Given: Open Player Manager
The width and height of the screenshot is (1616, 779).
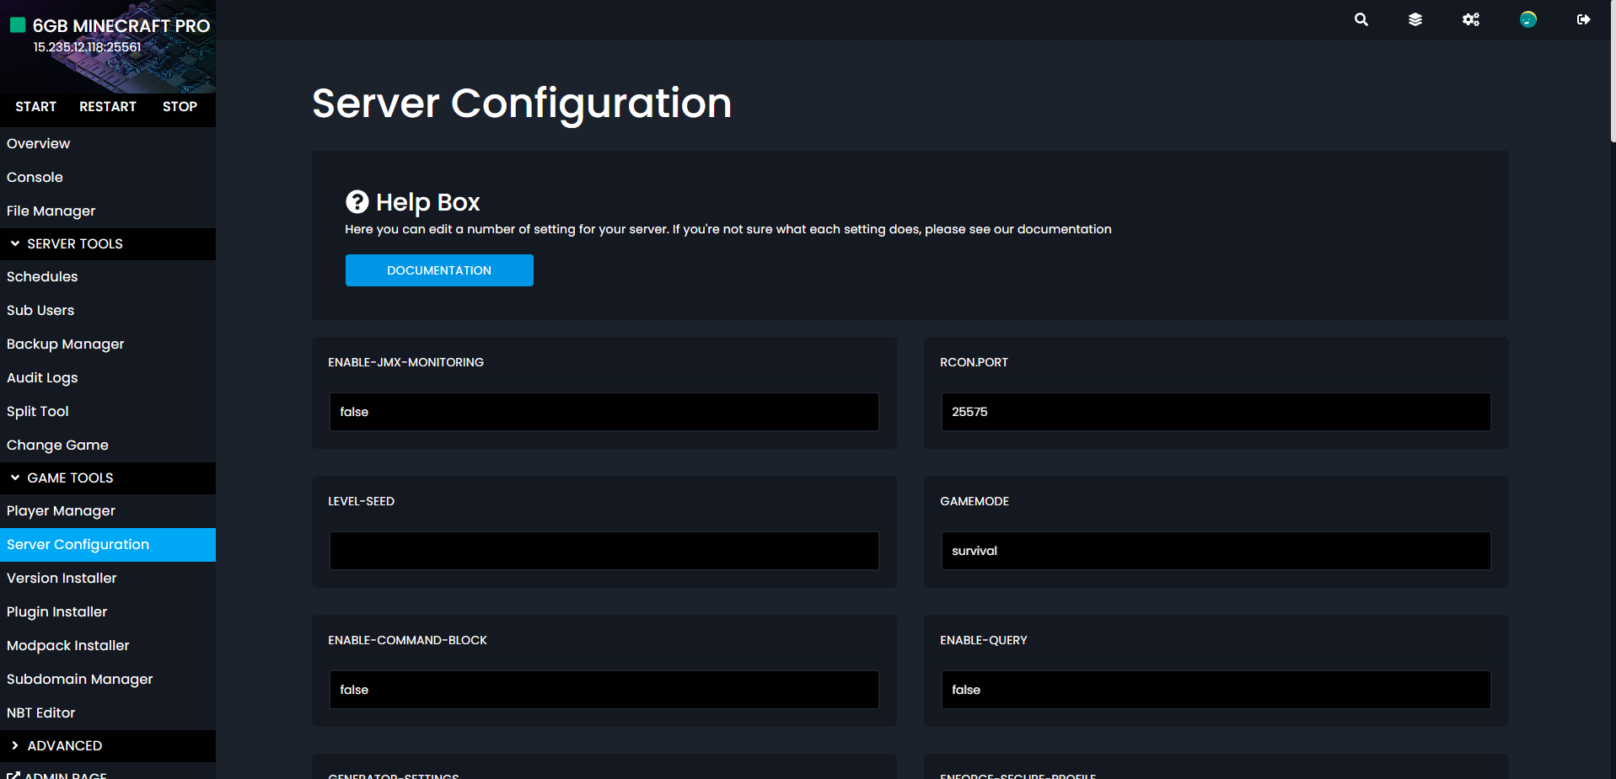Looking at the screenshot, I should (108, 510).
